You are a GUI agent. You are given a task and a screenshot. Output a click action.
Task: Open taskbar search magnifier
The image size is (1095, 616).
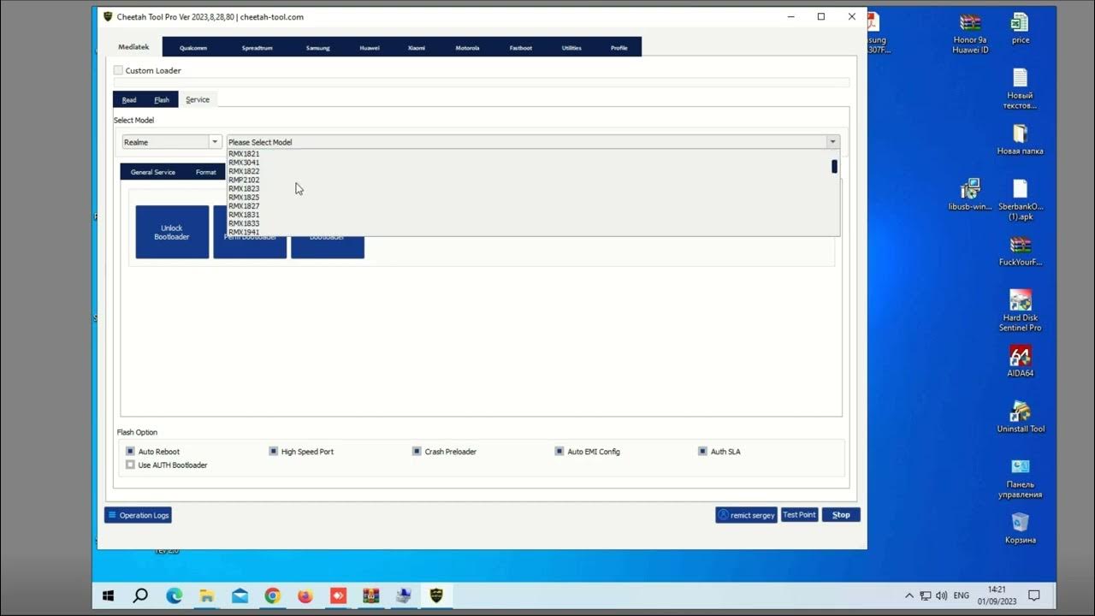pyautogui.click(x=140, y=595)
